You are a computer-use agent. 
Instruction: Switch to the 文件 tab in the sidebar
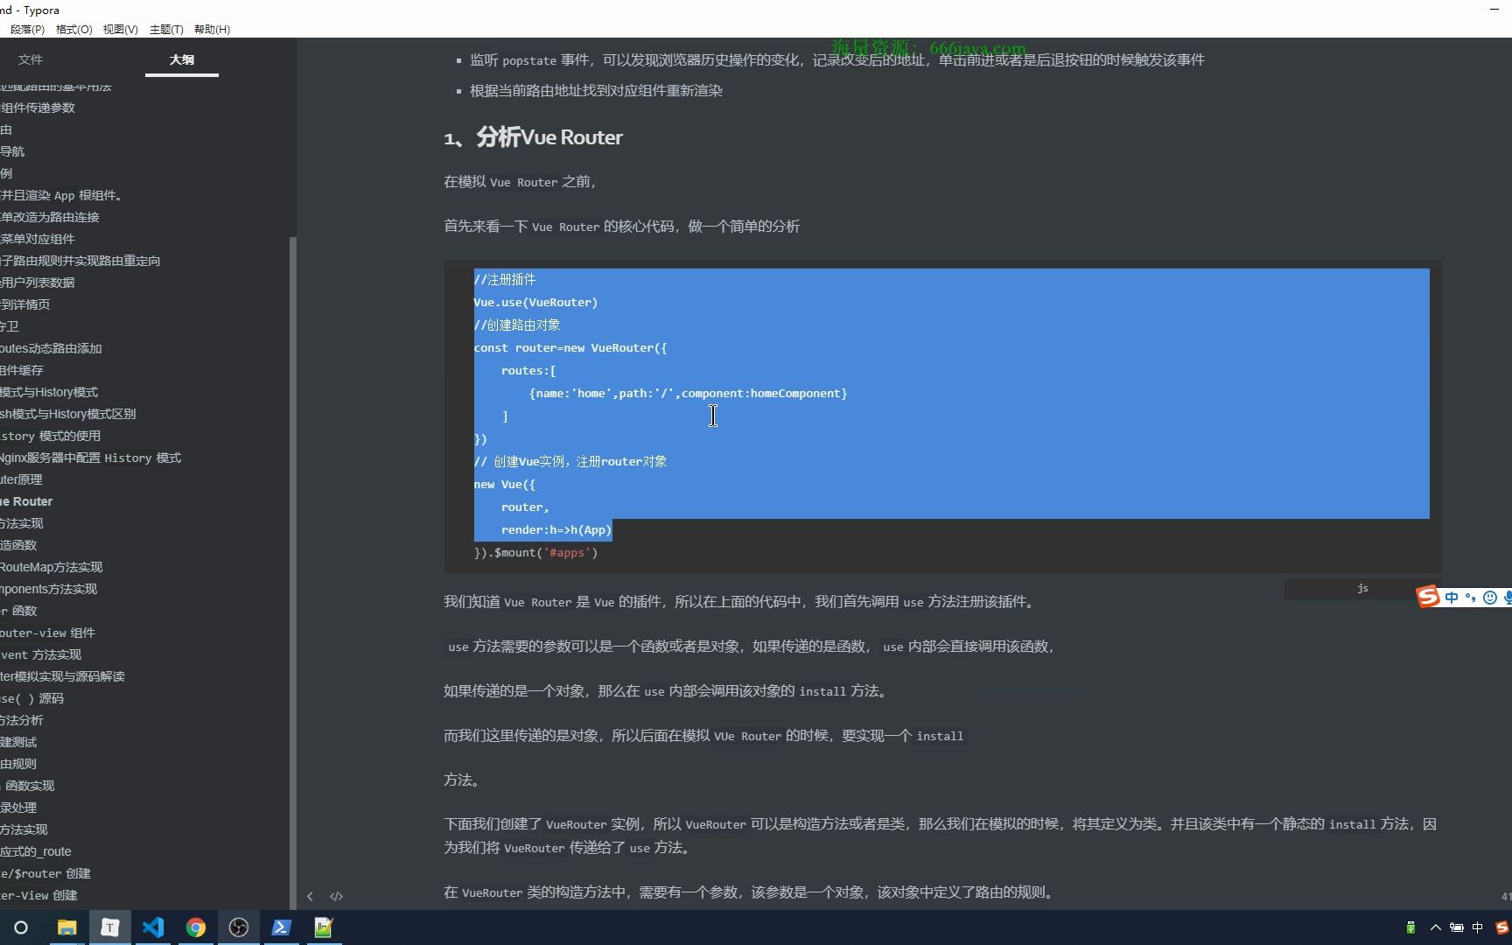click(31, 59)
